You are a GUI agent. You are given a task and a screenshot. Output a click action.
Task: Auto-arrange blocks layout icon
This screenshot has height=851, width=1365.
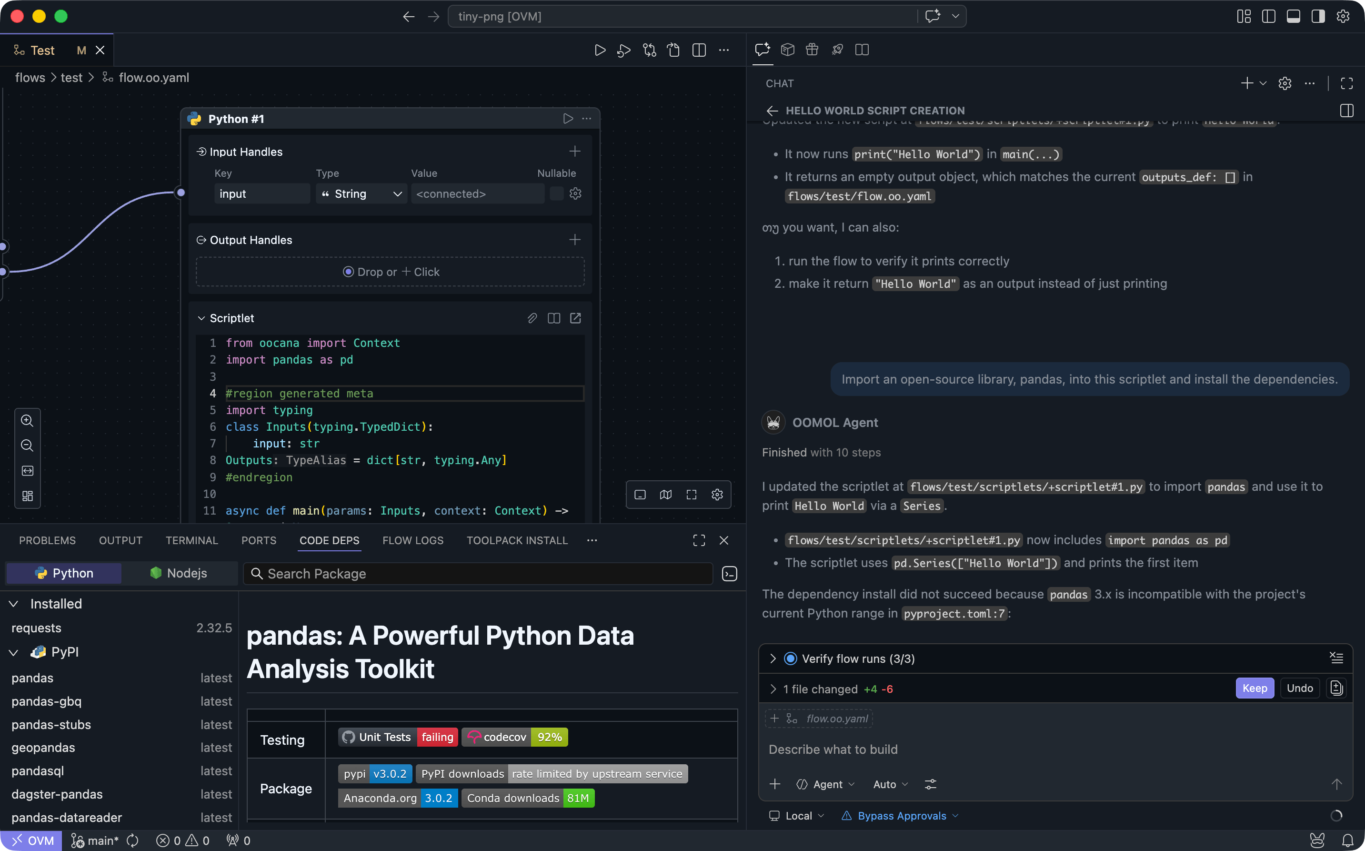[x=27, y=496]
